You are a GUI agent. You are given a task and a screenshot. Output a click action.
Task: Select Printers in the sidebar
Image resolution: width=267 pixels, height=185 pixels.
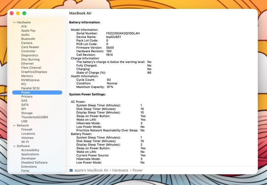tap(27, 97)
